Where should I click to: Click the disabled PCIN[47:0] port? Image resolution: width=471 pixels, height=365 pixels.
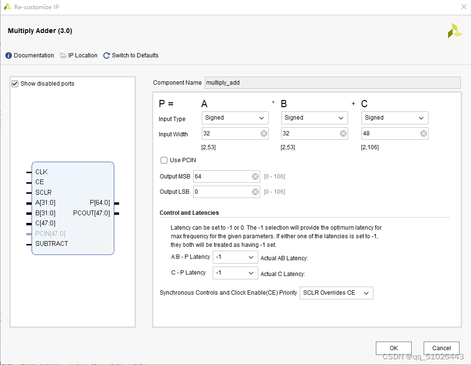(50, 233)
